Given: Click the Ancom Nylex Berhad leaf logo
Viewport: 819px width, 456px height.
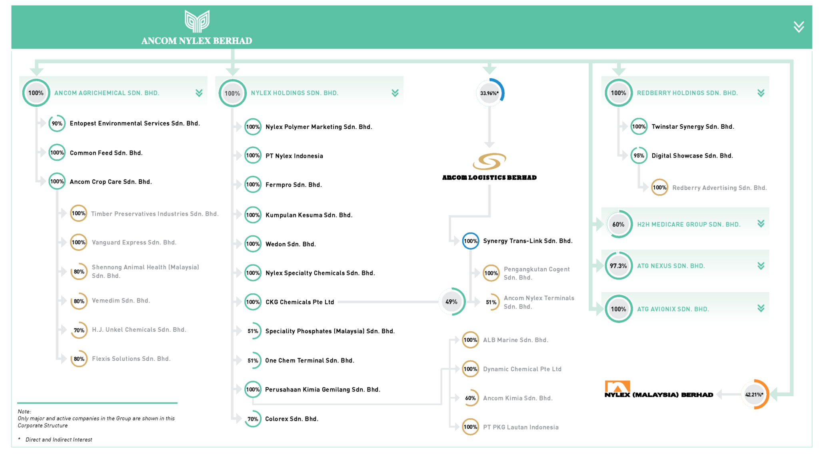Looking at the screenshot, I should pyautogui.click(x=197, y=21).
